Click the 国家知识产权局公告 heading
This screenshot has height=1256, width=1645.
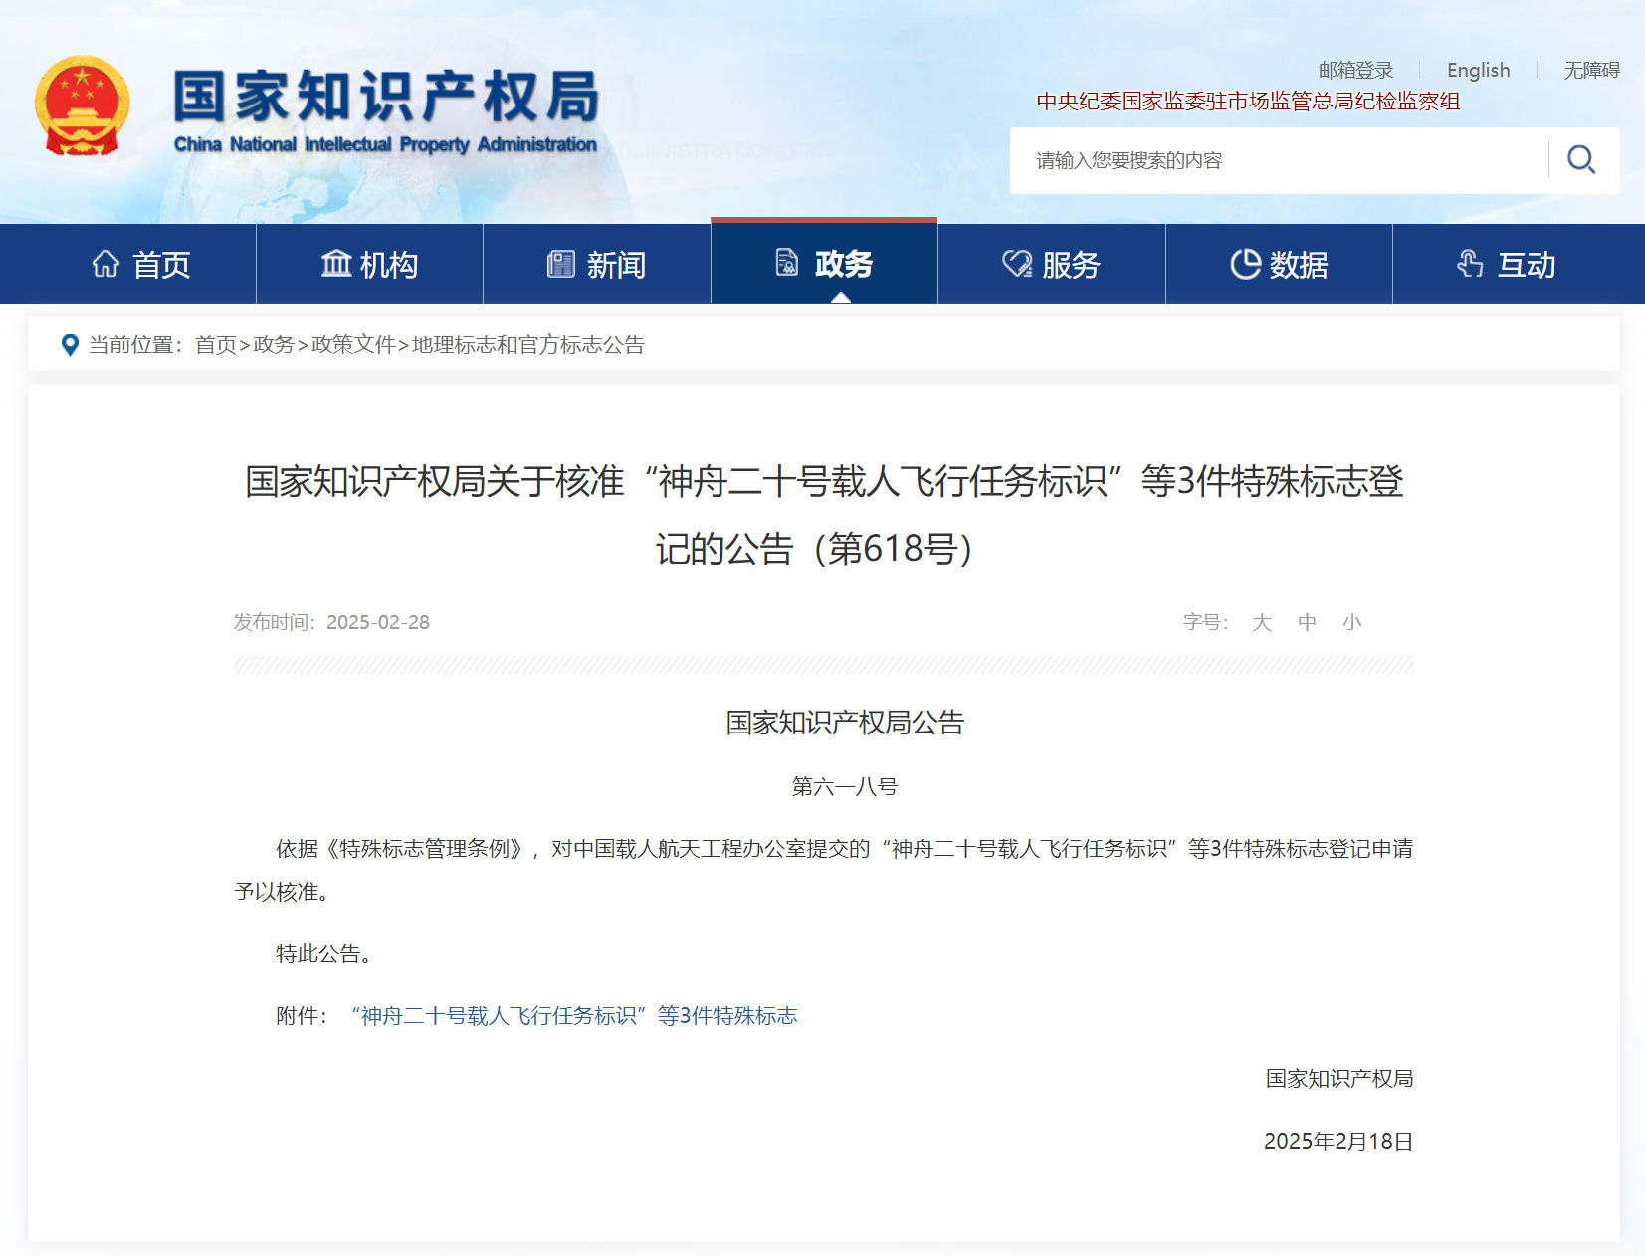(845, 723)
